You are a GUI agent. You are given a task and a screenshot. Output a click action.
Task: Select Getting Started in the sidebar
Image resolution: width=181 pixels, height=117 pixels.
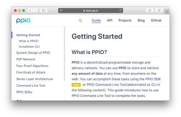(28, 35)
